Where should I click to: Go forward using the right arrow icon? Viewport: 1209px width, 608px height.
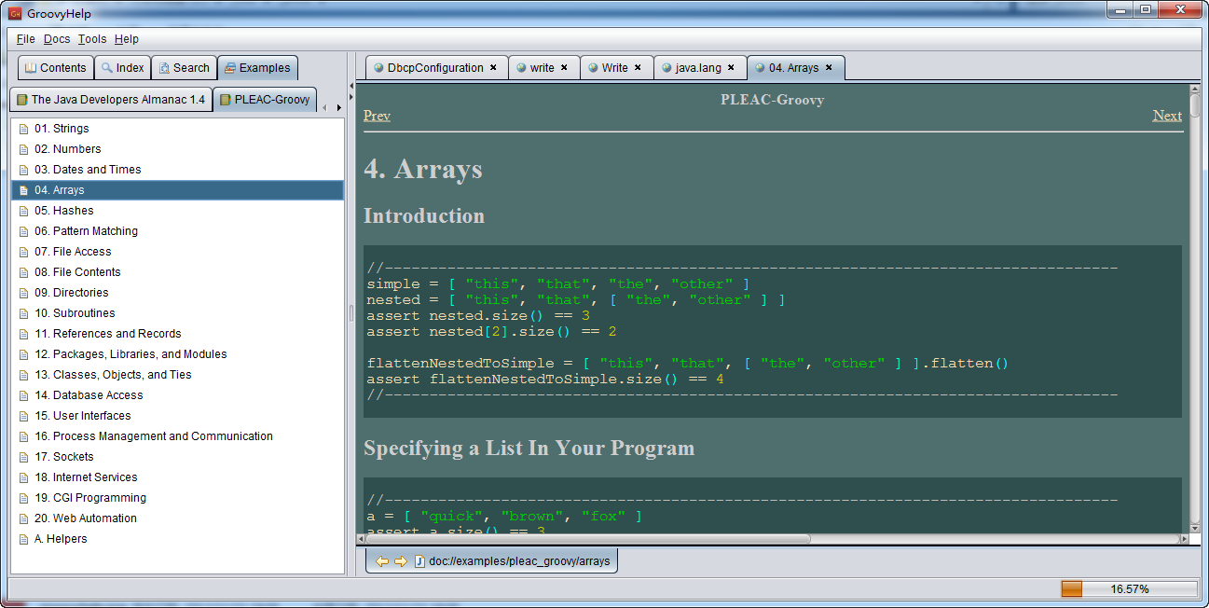(401, 561)
